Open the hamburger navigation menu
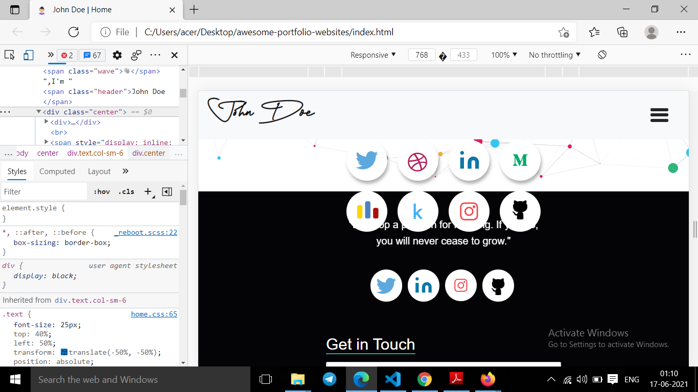Viewport: 698px width, 392px height. pos(659,115)
